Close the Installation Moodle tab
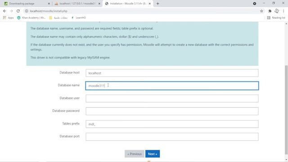The height and width of the screenshot is (162, 288). [150, 4]
